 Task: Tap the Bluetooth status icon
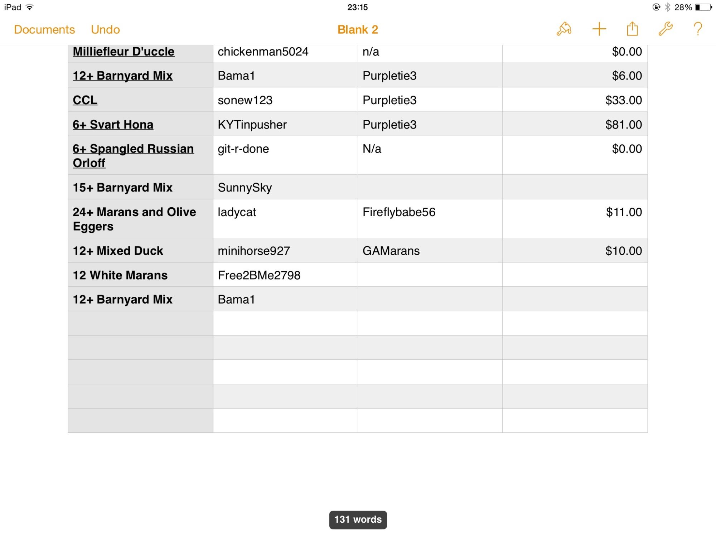(668, 7)
